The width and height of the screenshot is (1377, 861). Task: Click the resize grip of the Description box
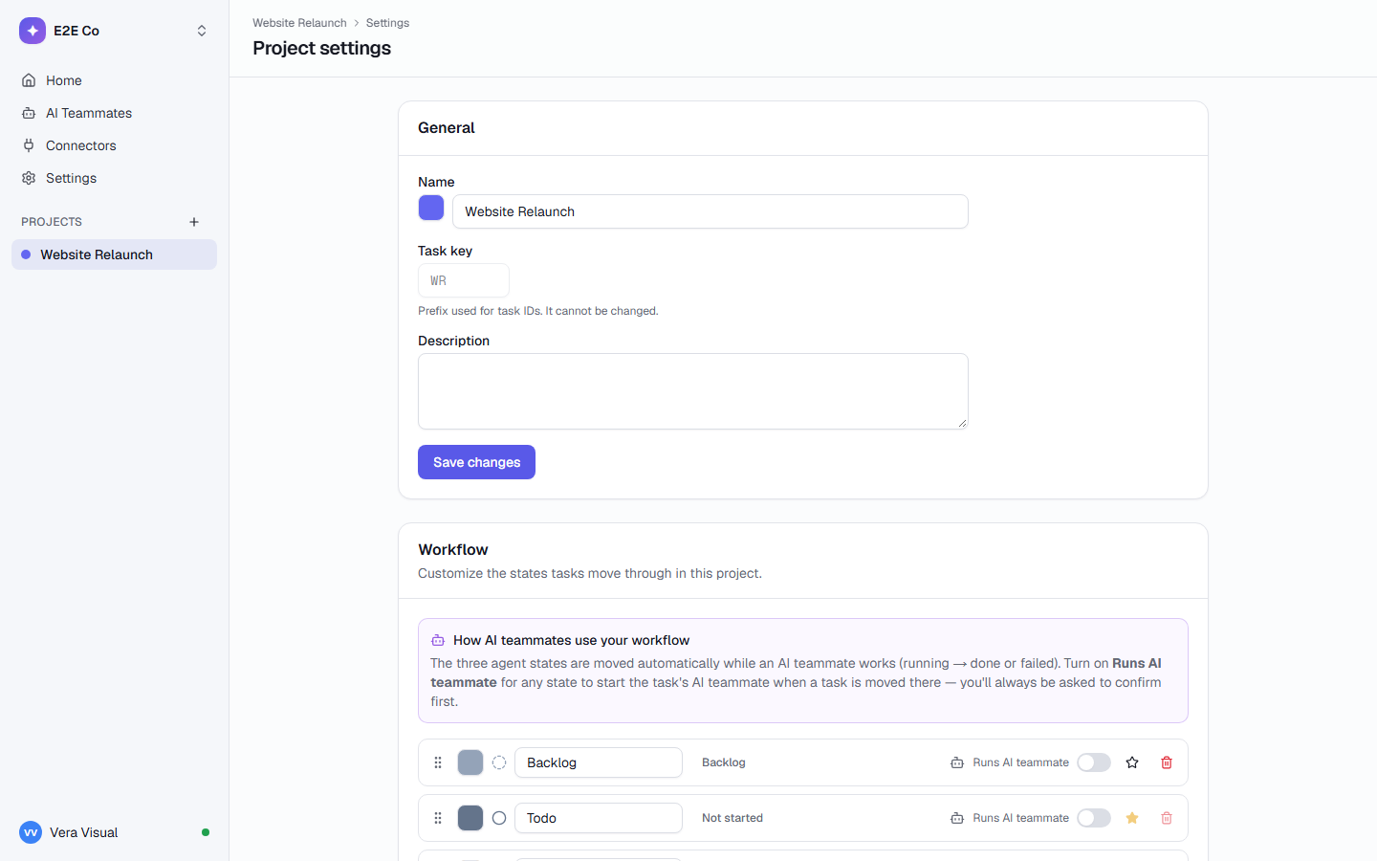[x=962, y=423]
